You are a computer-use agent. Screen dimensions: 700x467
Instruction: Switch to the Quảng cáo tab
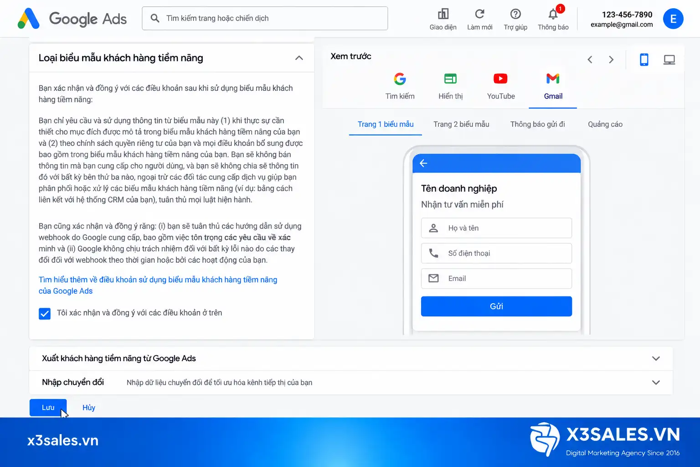click(605, 125)
